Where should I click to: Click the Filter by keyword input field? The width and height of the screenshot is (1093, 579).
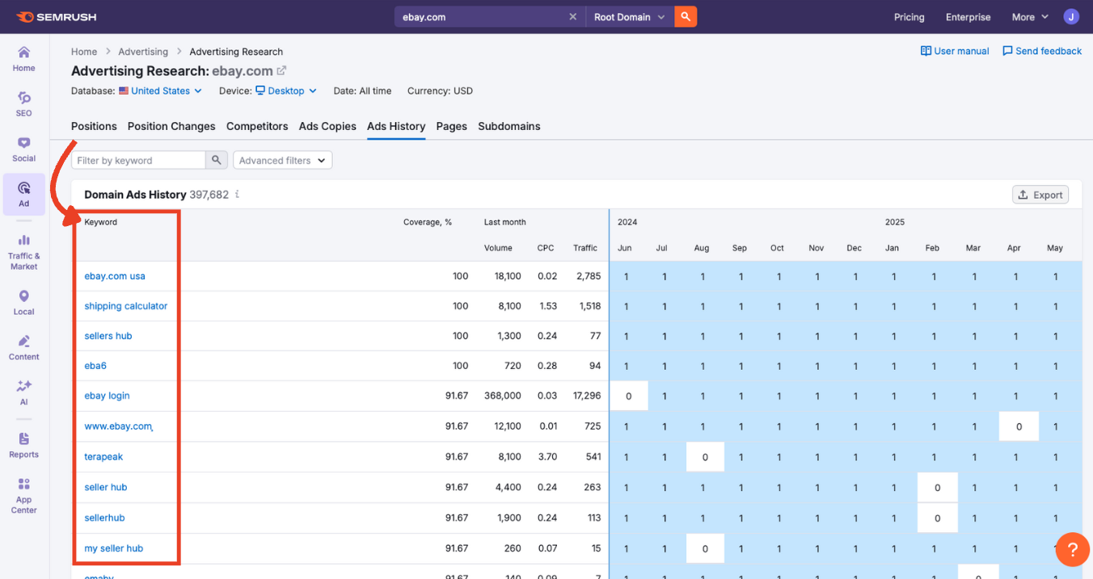[137, 160]
